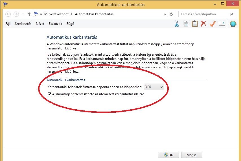Uncheck the wake computer for scheduled maintenance checkbox
This screenshot has height=161, width=241.
click(x=49, y=94)
